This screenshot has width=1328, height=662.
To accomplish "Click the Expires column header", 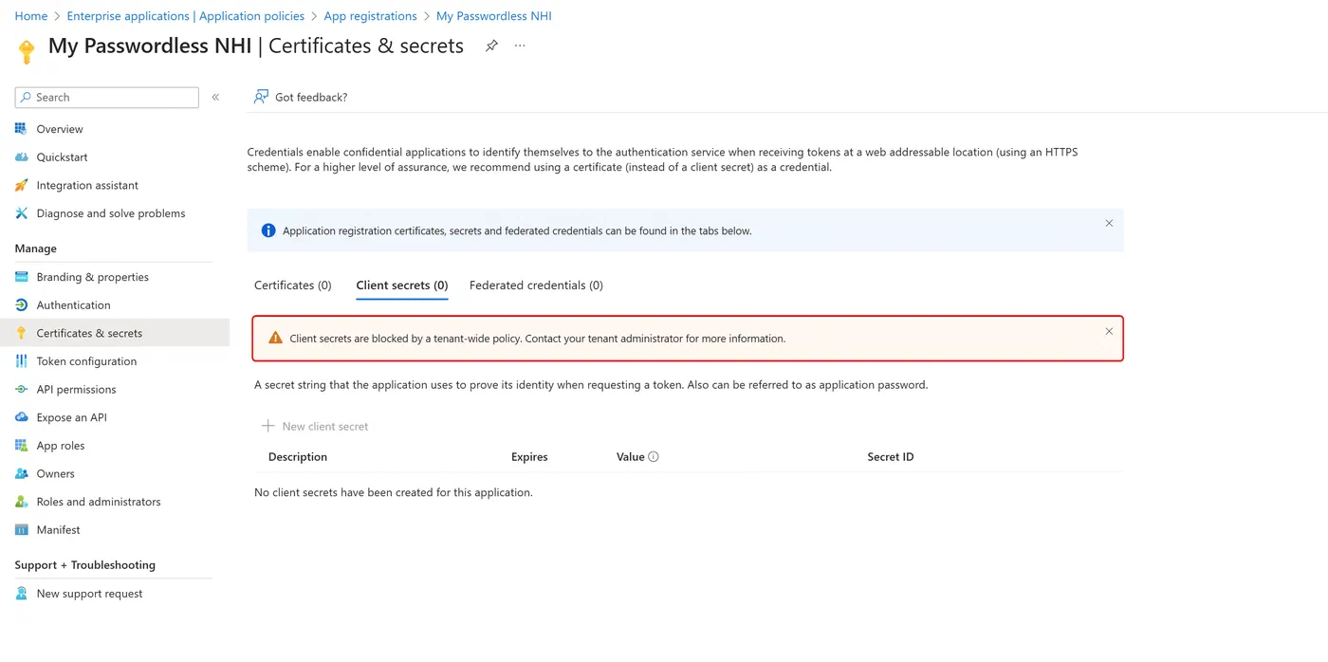I will coord(529,457).
